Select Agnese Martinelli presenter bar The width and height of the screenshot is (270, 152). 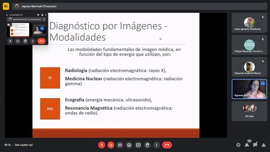tap(140, 6)
